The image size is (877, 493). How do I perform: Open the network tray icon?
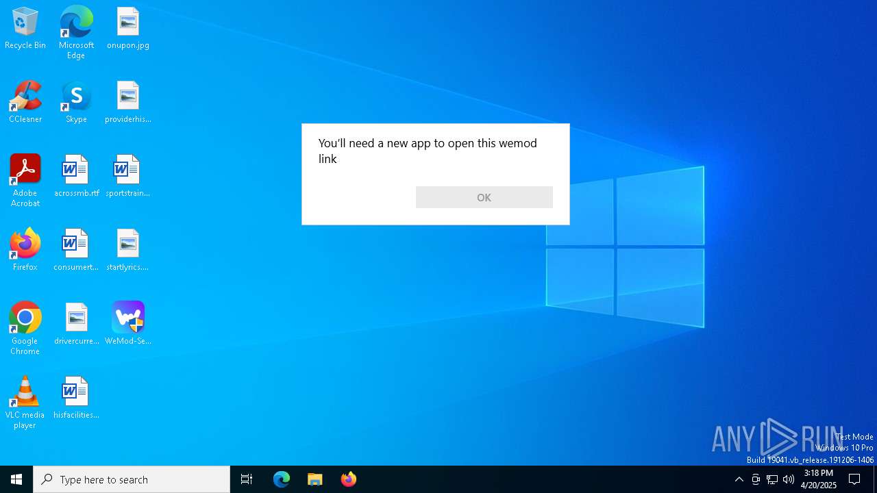(772, 479)
